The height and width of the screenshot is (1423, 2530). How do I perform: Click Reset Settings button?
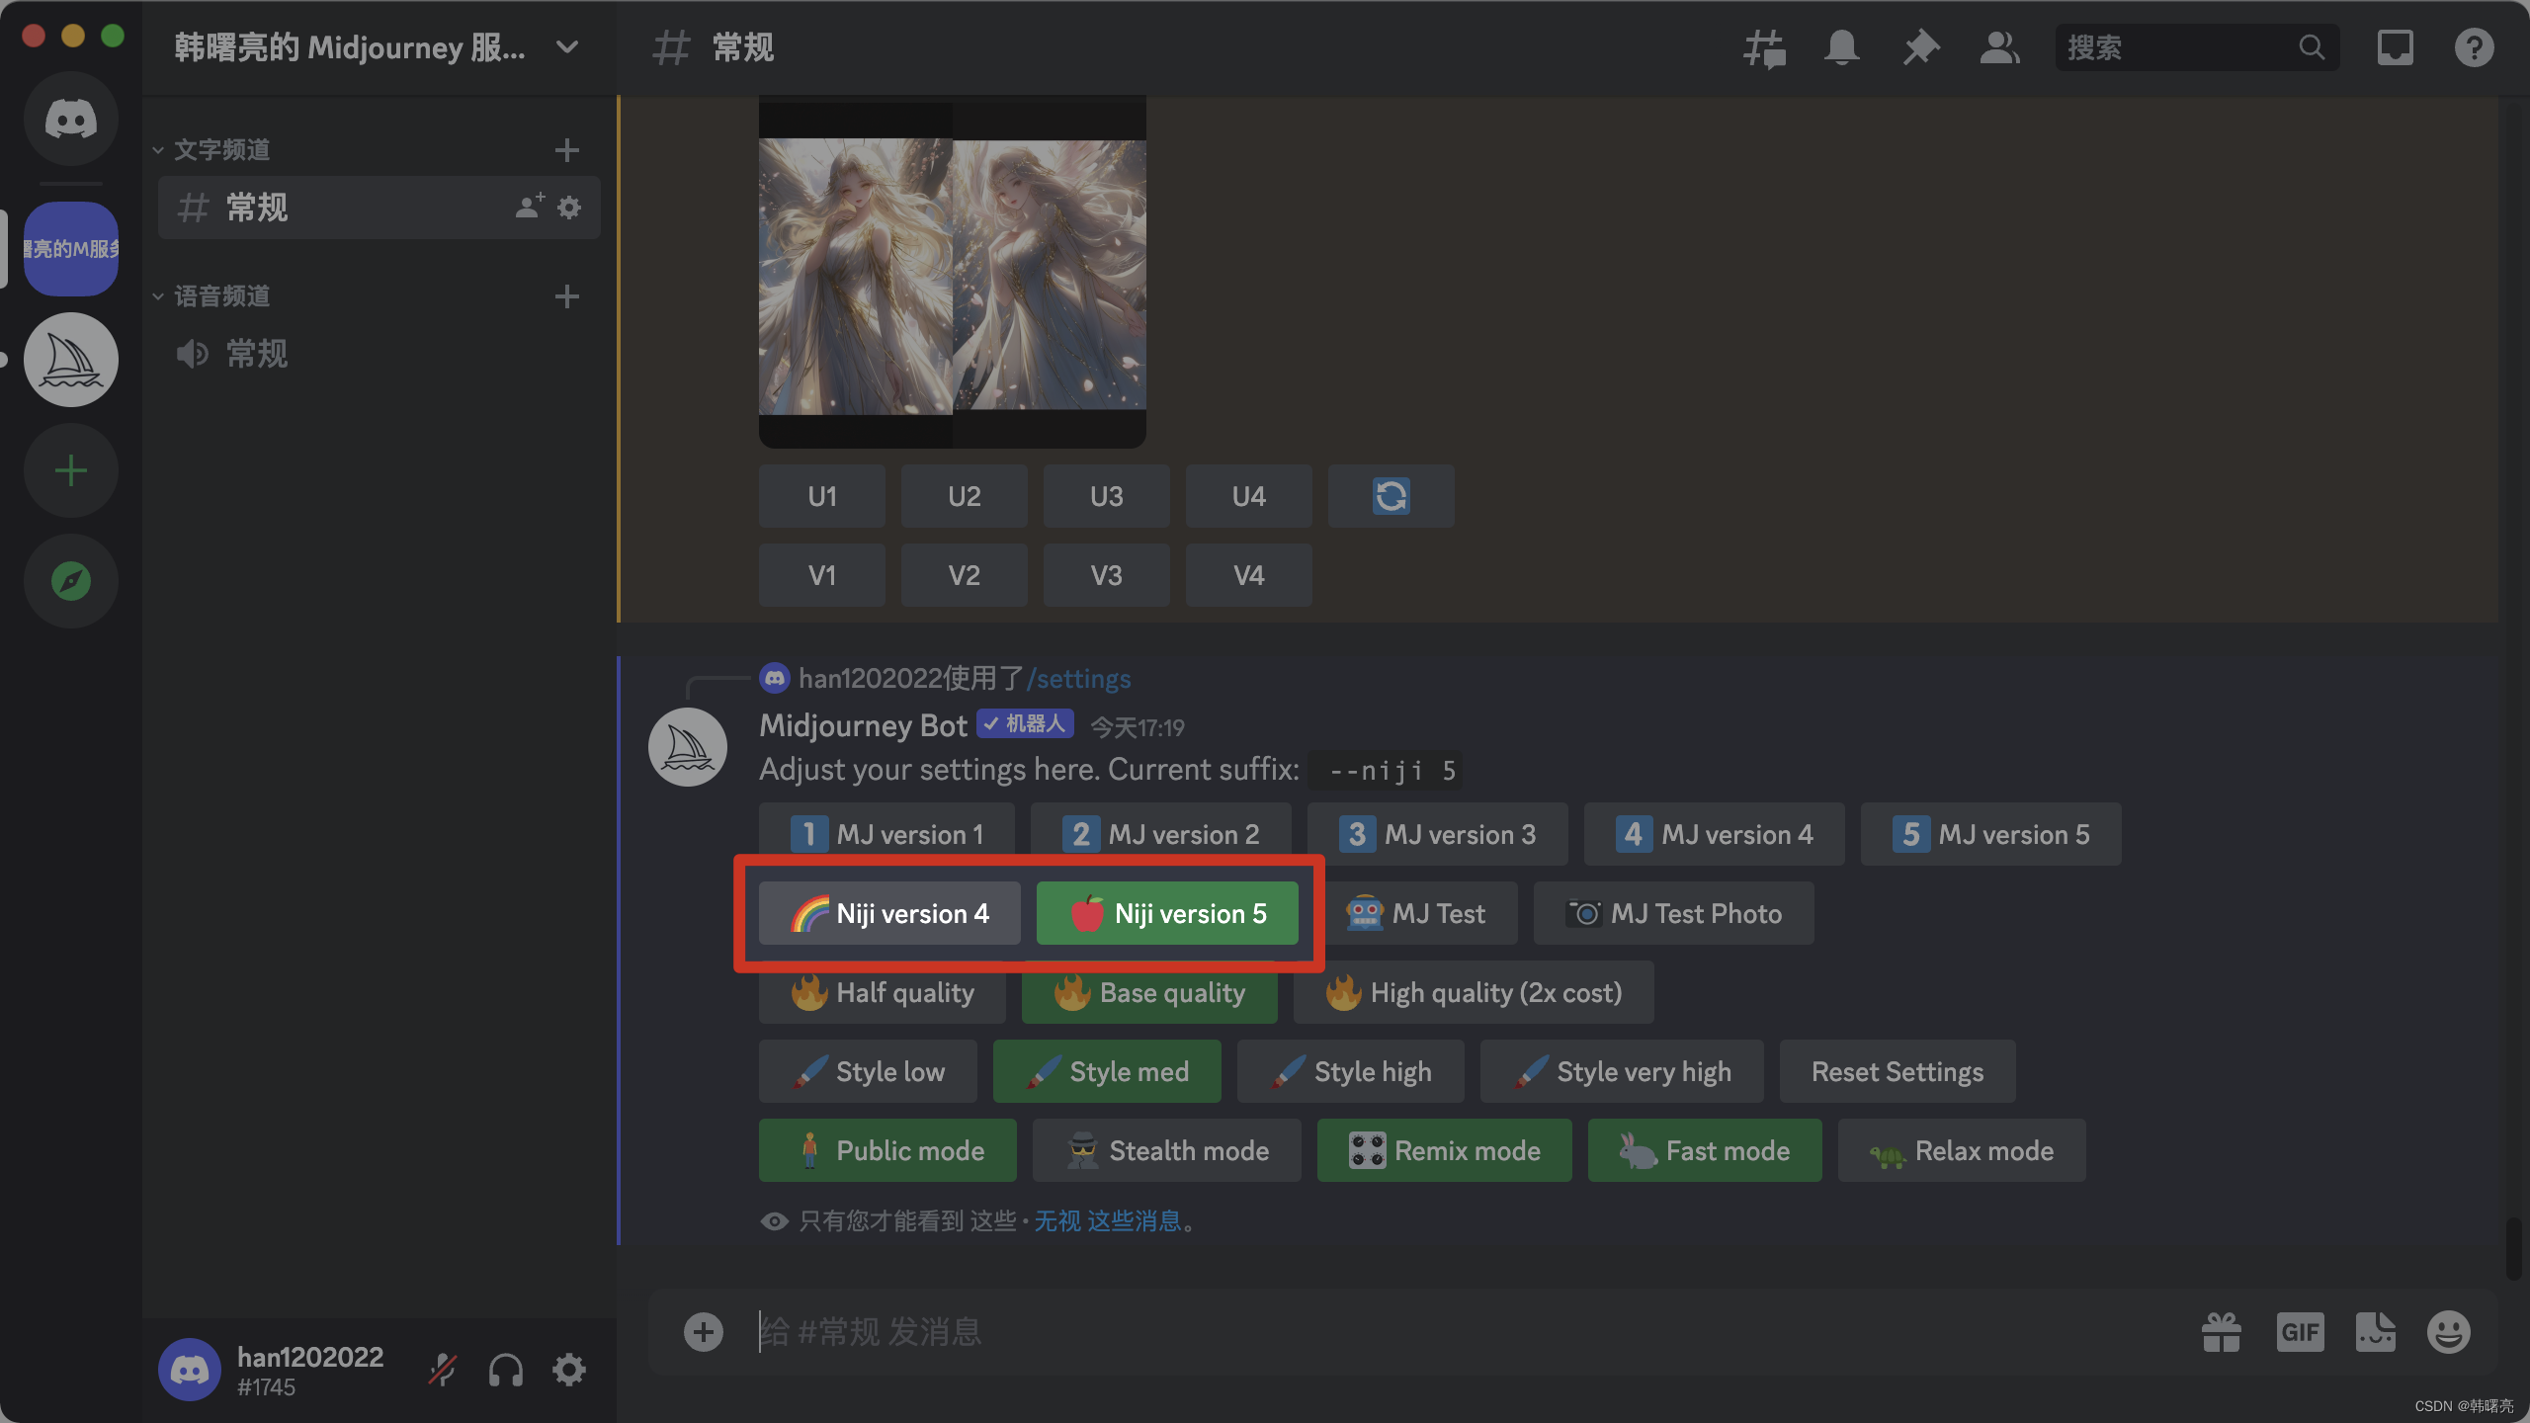[x=1896, y=1070]
